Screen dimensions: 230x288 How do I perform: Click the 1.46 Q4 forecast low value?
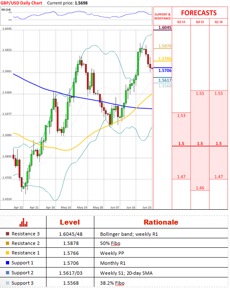(200, 188)
